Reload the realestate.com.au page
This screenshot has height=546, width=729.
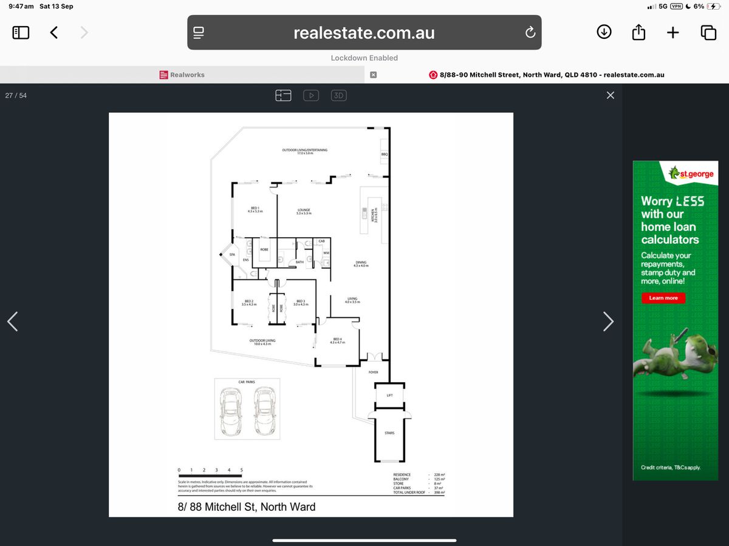pyautogui.click(x=530, y=33)
